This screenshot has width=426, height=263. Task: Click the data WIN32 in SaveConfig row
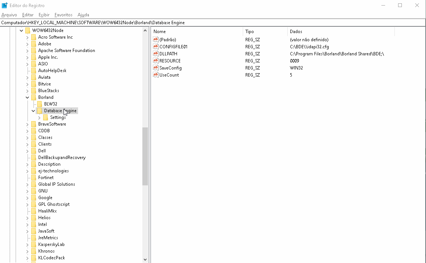296,68
